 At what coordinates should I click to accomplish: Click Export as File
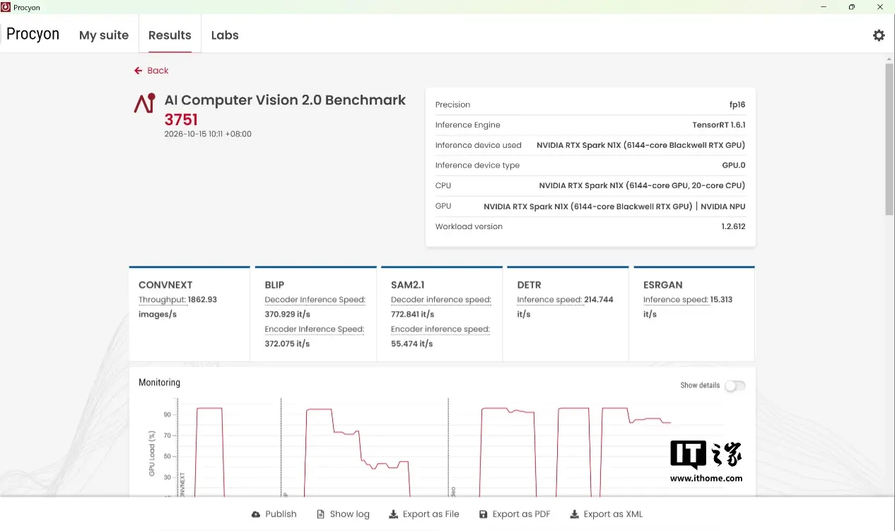pos(424,514)
